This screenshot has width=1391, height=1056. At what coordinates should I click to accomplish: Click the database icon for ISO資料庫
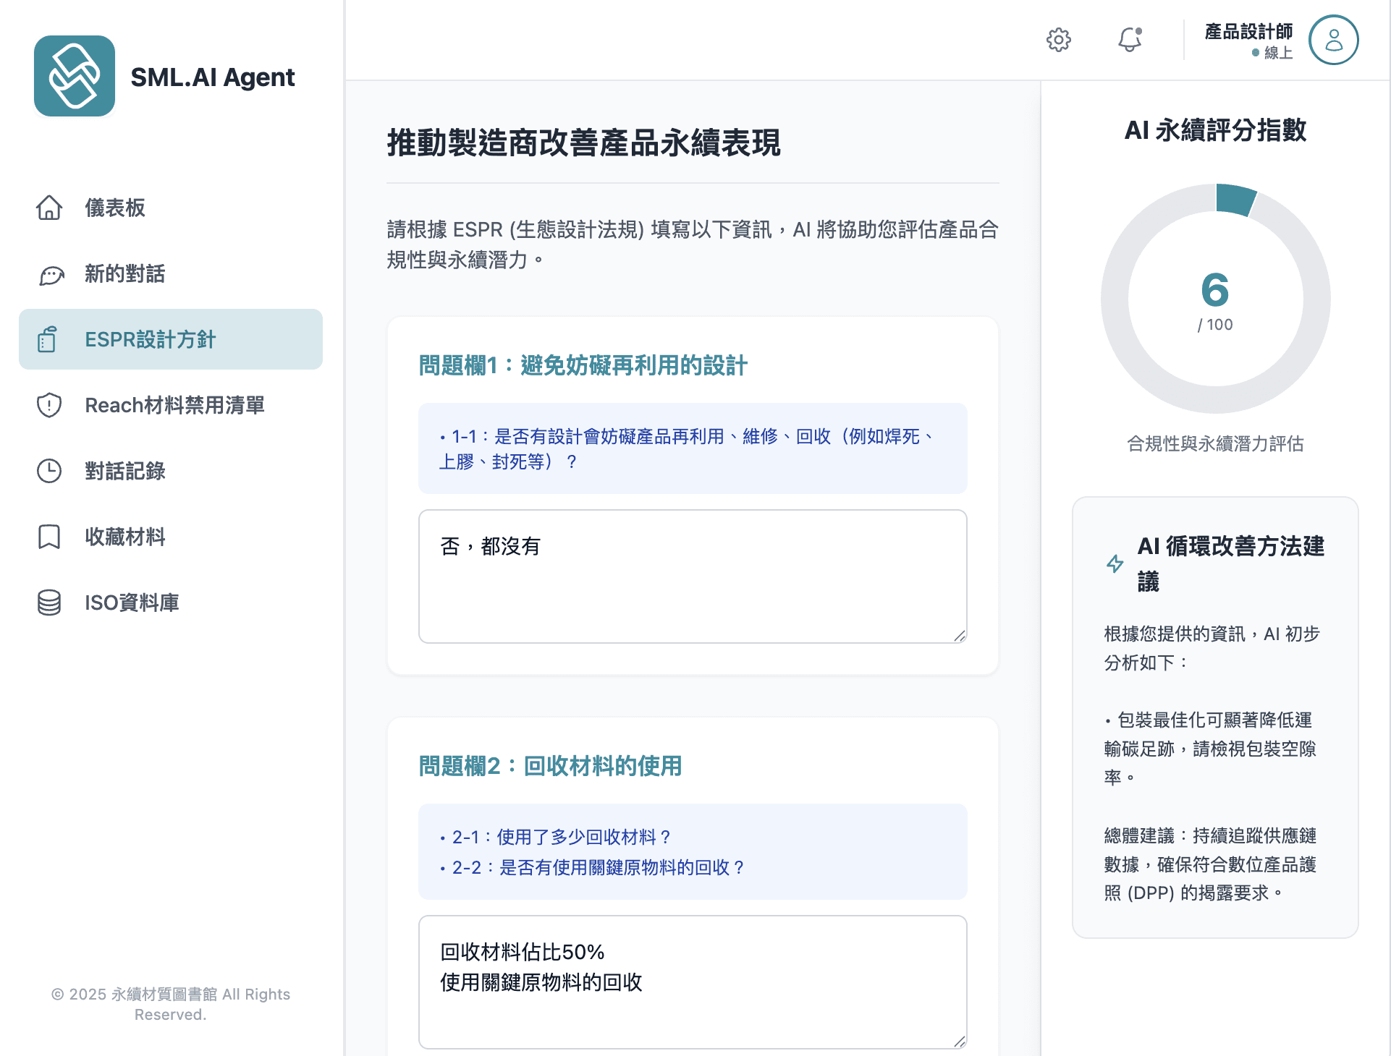(49, 602)
